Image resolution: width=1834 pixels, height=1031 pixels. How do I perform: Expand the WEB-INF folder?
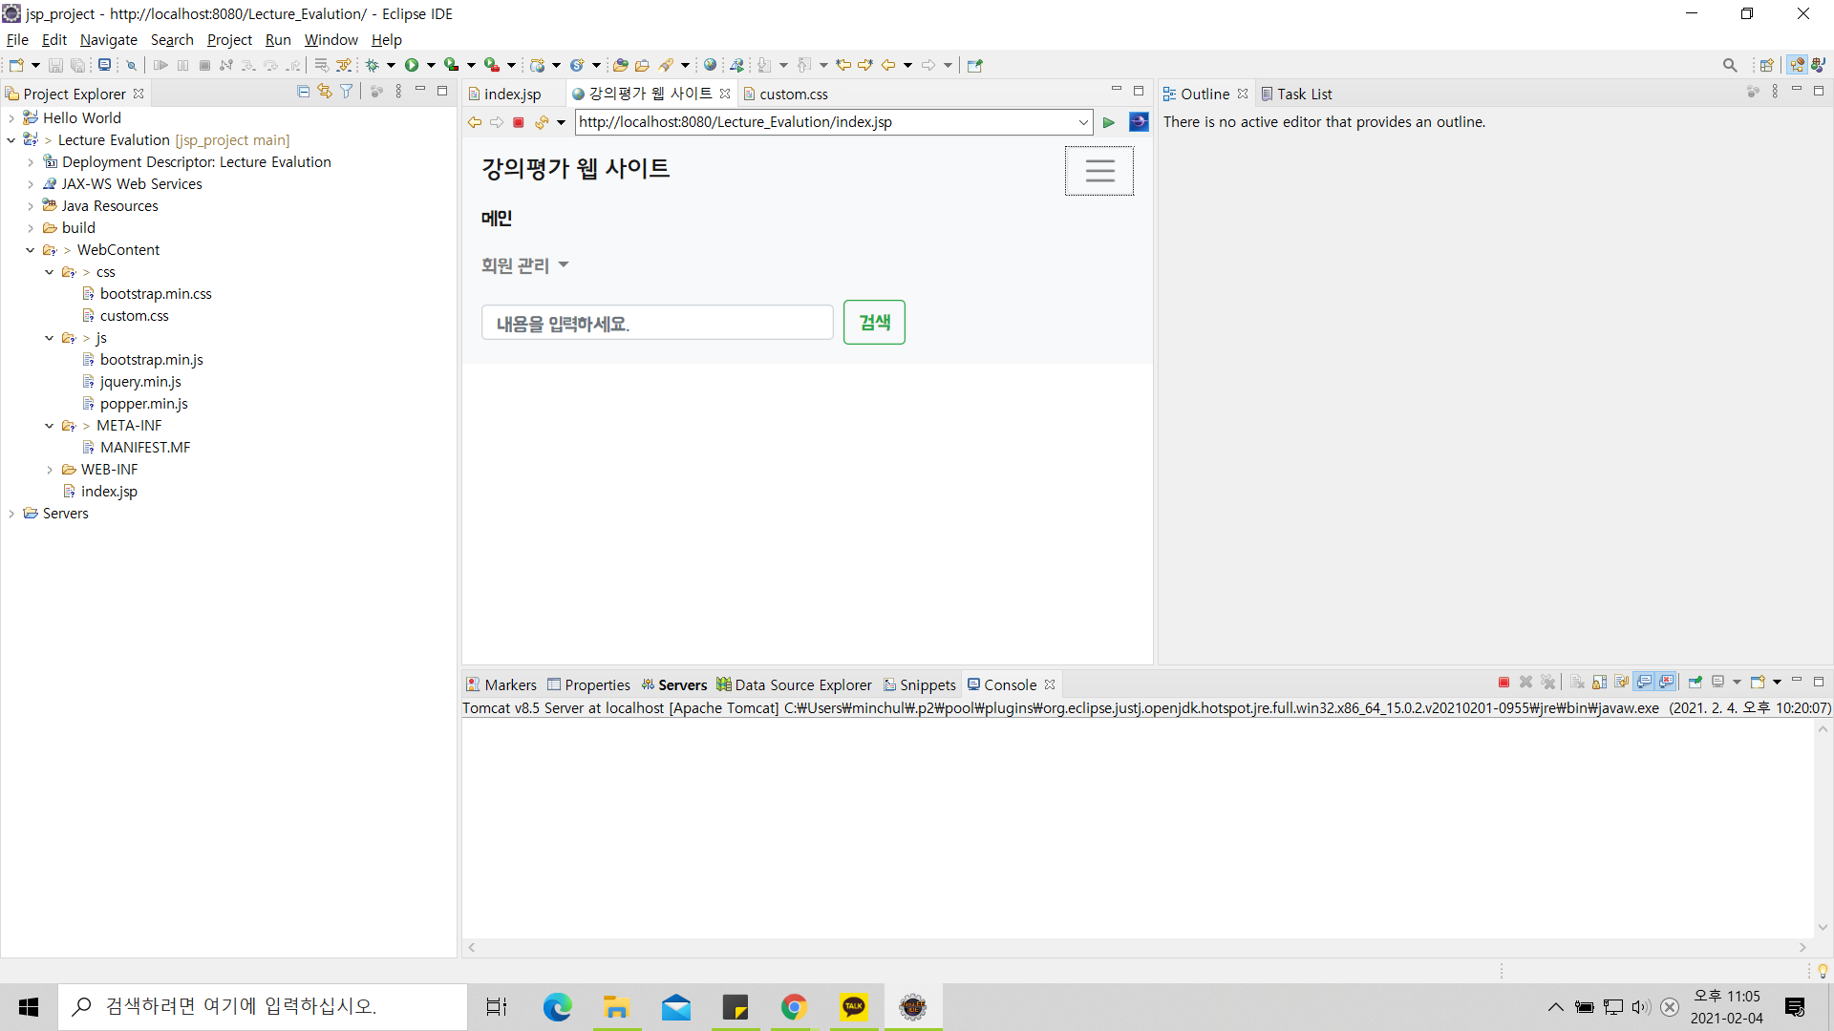click(50, 470)
